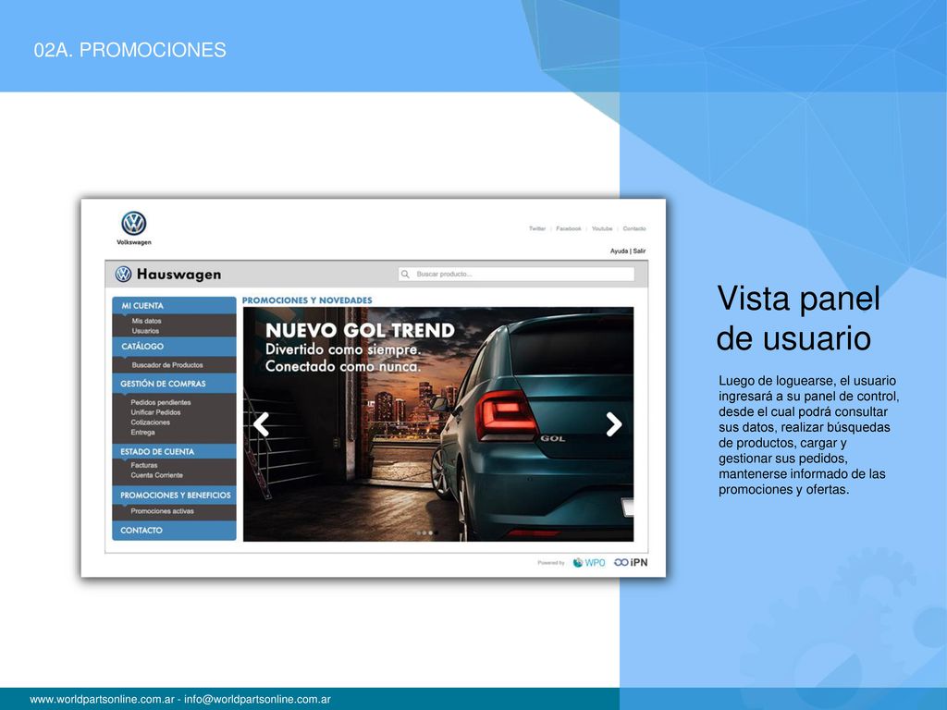
Task: Click the search magnifier icon
Action: click(x=405, y=274)
